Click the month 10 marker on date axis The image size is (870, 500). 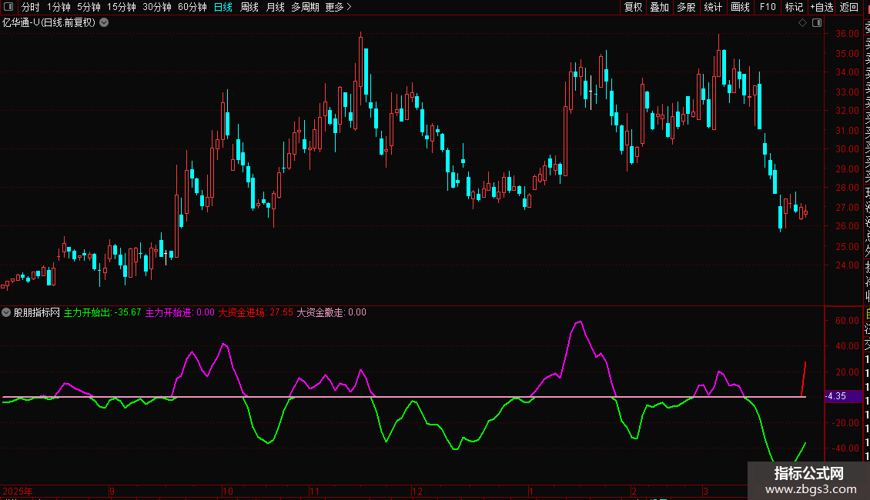pyautogui.click(x=227, y=491)
